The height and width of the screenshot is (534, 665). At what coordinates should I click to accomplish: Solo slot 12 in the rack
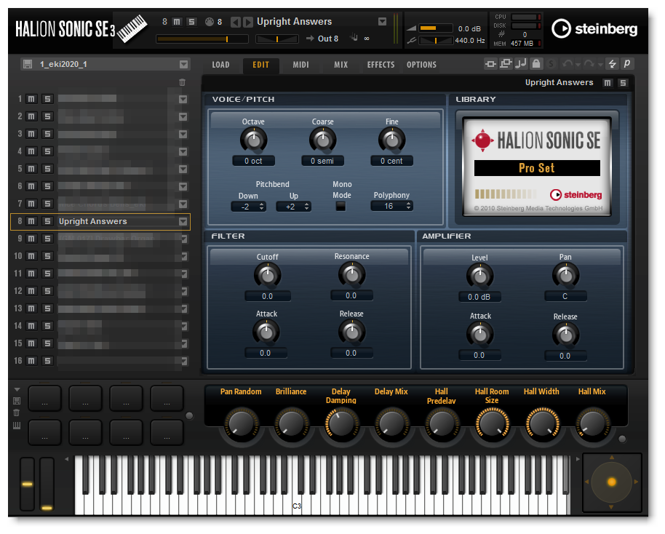coord(47,291)
